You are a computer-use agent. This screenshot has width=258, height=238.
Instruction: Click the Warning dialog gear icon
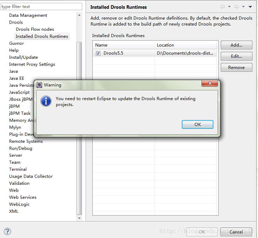pyautogui.click(x=39, y=85)
